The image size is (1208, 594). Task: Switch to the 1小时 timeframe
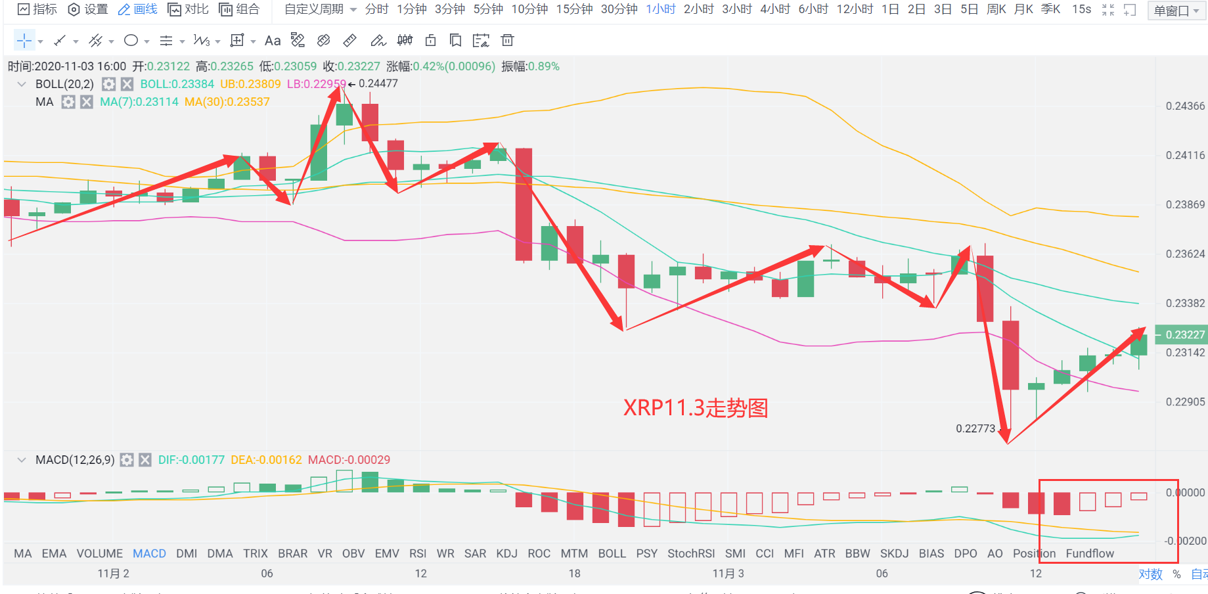coord(661,9)
